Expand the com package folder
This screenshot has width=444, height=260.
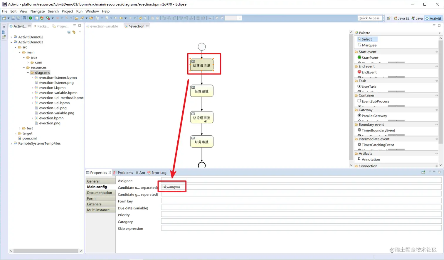click(x=28, y=63)
